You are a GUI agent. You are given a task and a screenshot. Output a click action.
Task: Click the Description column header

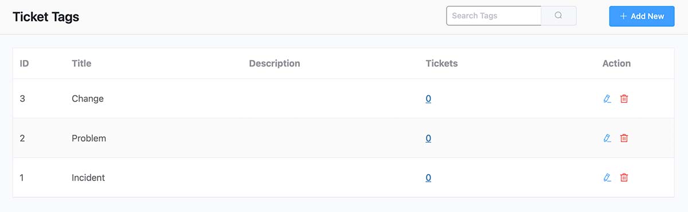click(275, 64)
